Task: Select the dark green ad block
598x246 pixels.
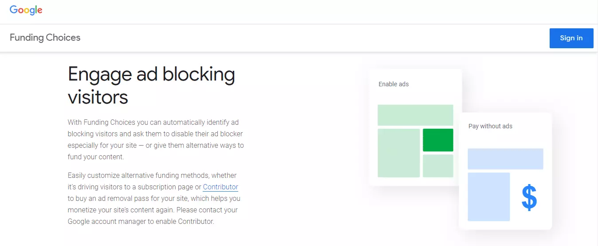Action: point(438,140)
